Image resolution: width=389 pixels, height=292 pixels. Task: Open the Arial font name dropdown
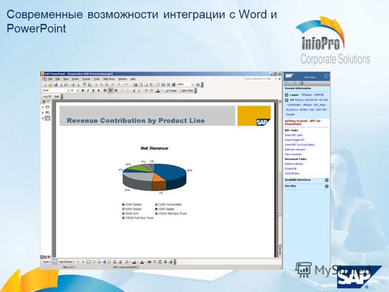(x=68, y=91)
